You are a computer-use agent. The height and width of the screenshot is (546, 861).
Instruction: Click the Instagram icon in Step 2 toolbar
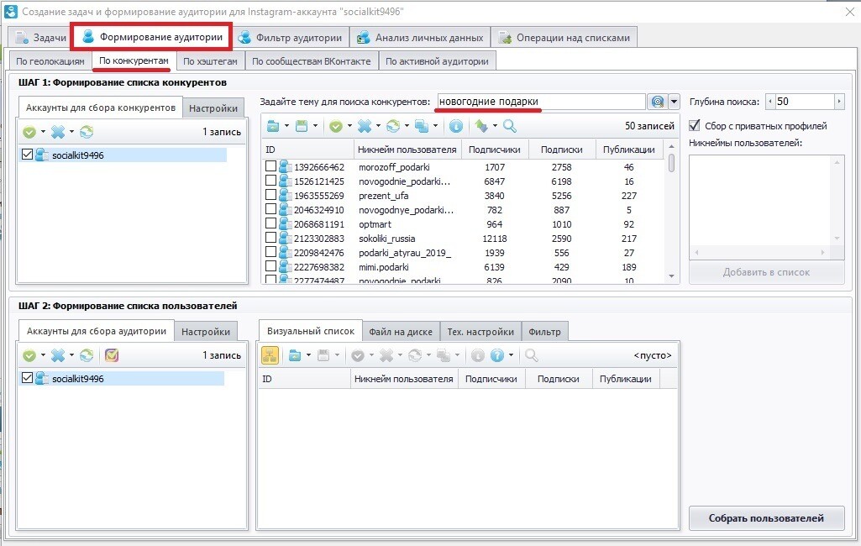[x=112, y=356]
